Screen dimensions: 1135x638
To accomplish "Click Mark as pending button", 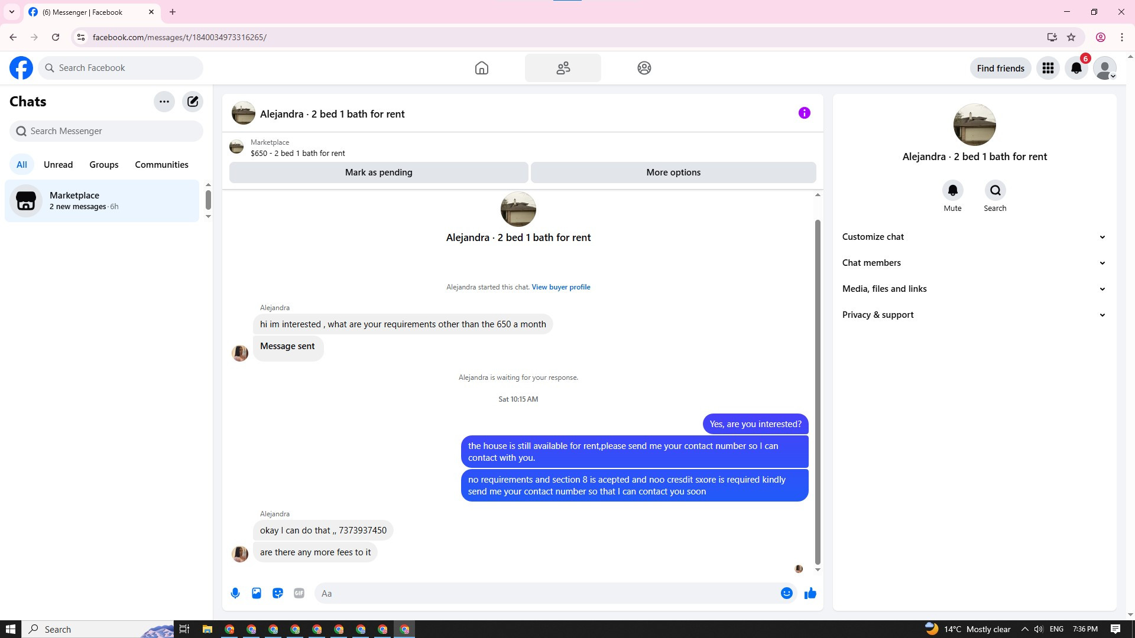I will [378, 172].
